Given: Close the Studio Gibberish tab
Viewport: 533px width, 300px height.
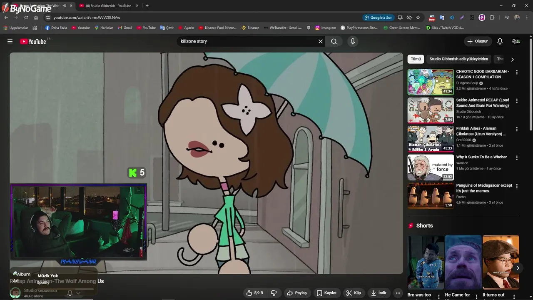Looking at the screenshot, I should pyautogui.click(x=137, y=5).
